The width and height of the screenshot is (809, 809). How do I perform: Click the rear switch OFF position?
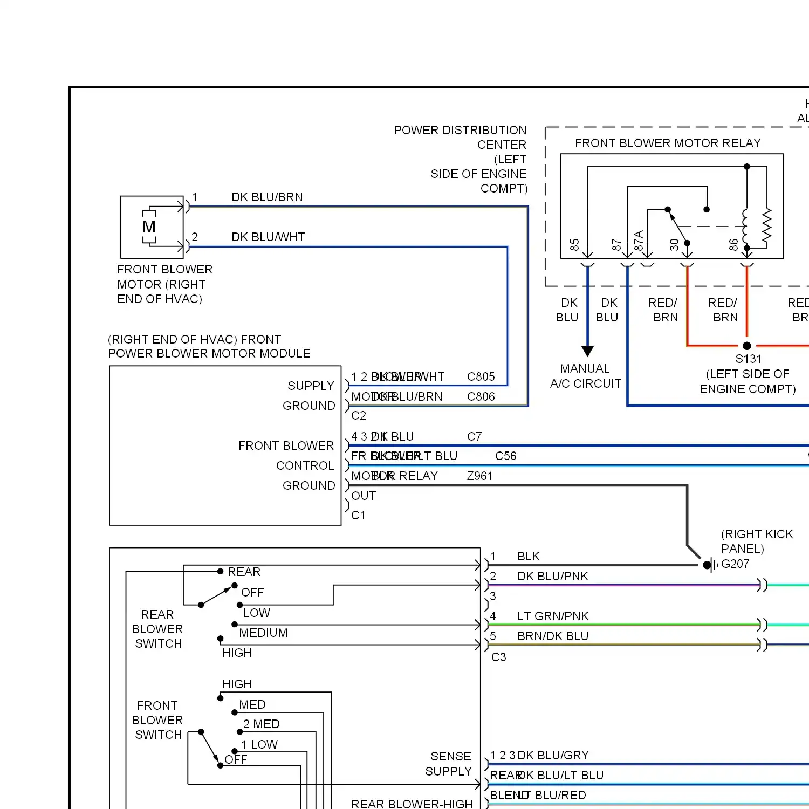click(252, 593)
